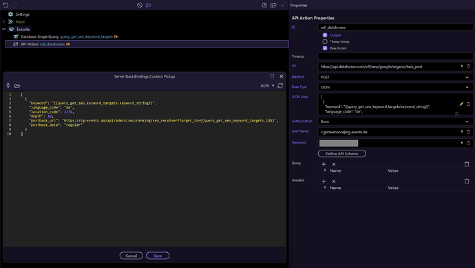This screenshot has width=475, height=268.
Task: Click the purple output toggle icon in top toolbar
Action: [149, 5]
